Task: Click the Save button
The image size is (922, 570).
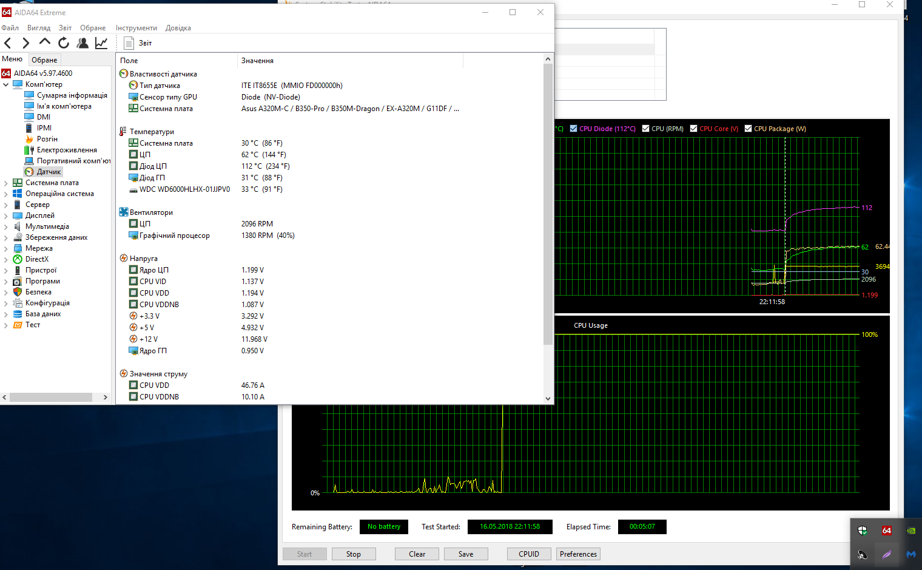Action: [466, 554]
